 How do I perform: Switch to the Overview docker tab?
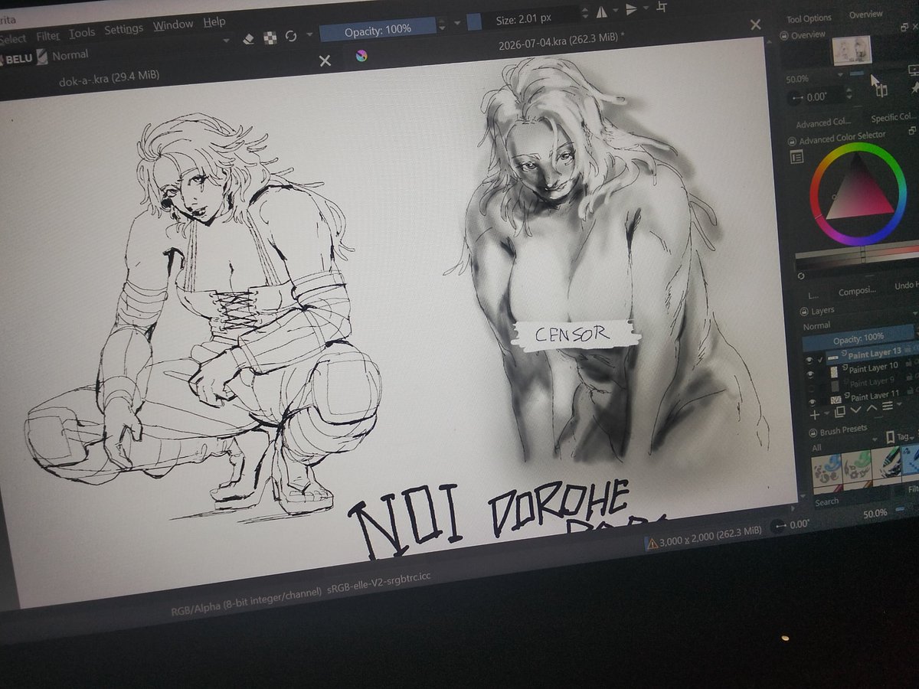click(x=865, y=15)
